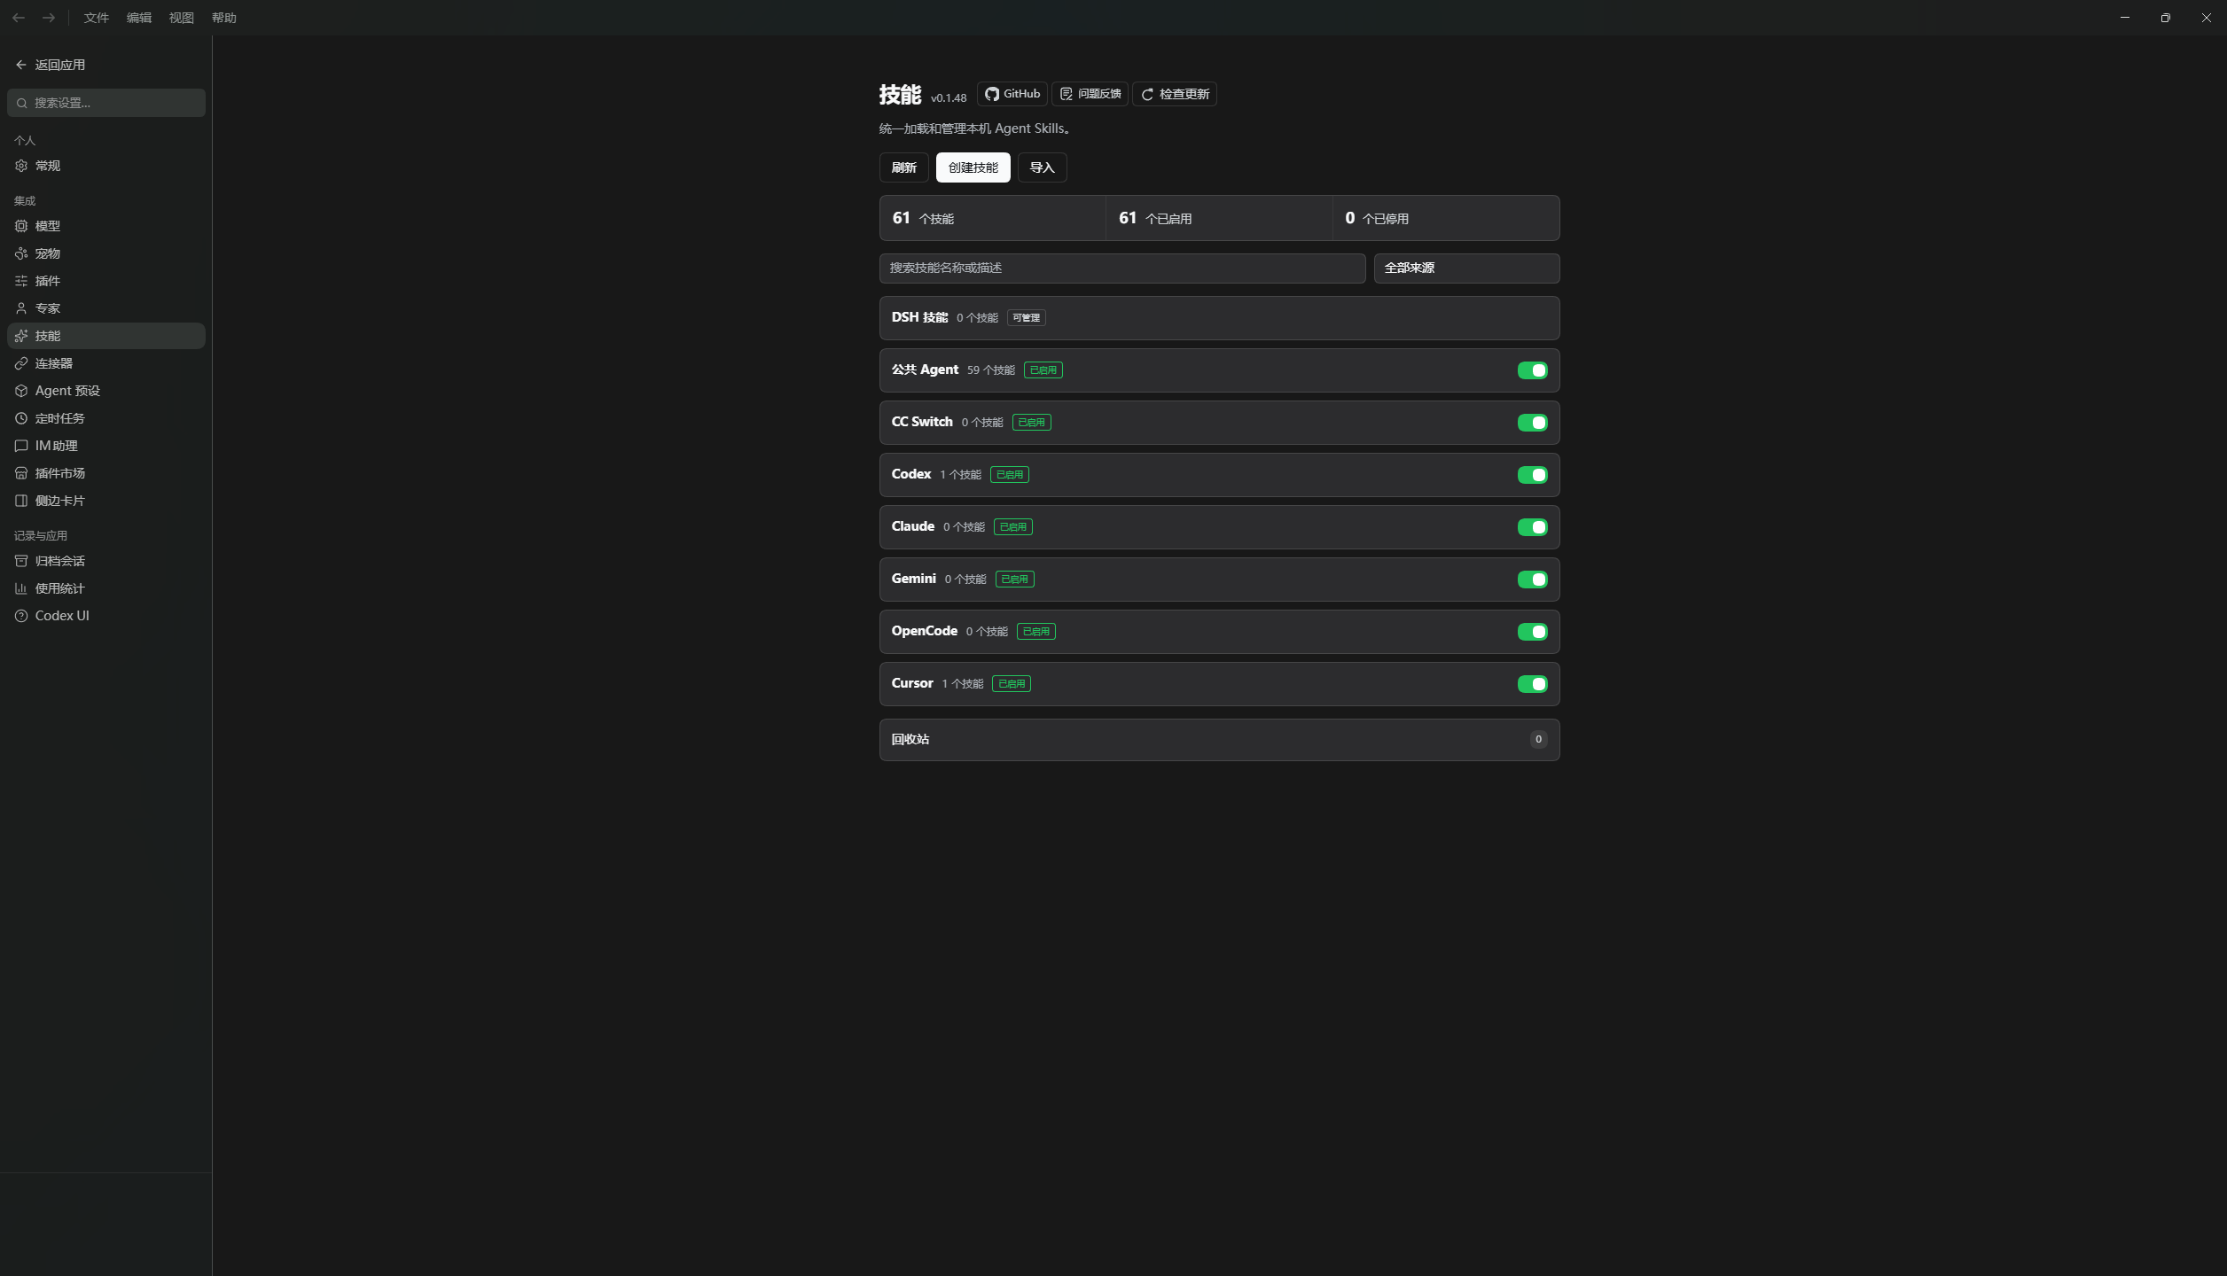Open the GitHub link button

point(1012,94)
